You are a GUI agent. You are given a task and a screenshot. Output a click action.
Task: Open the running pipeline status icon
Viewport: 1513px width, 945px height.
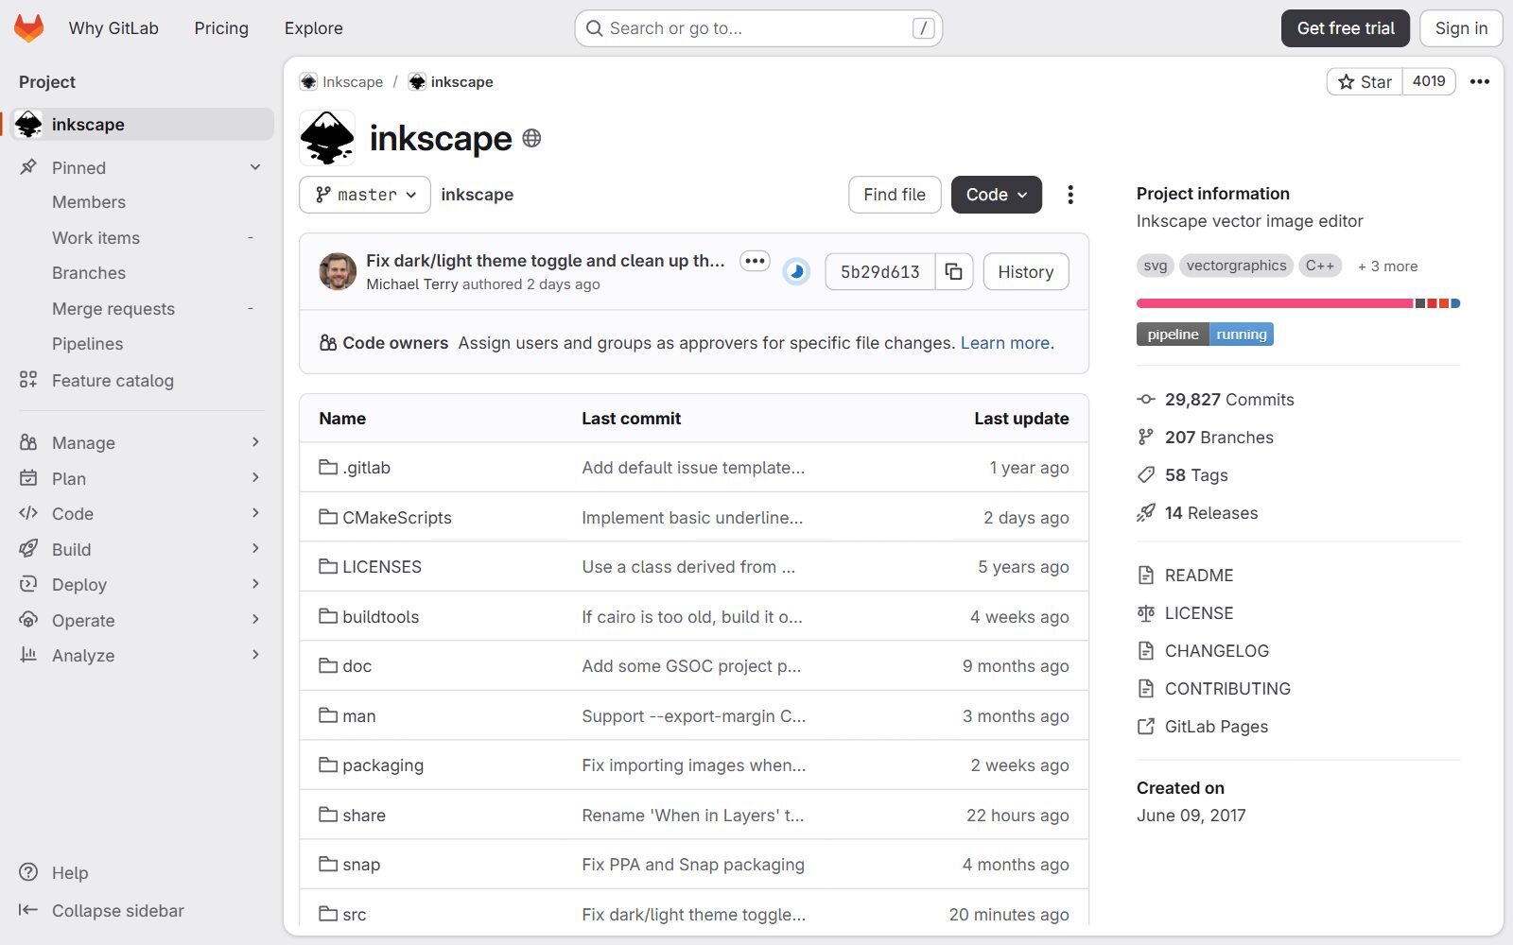[796, 272]
